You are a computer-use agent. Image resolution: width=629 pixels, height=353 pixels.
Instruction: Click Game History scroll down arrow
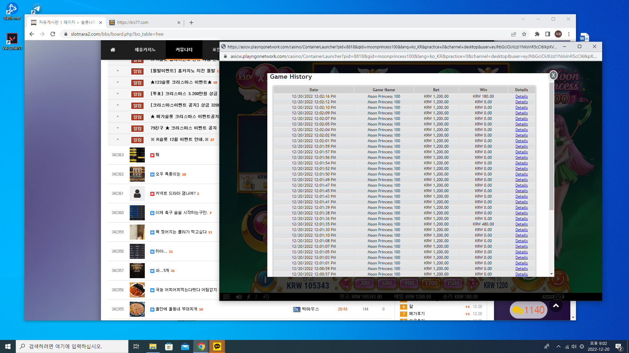[551, 274]
